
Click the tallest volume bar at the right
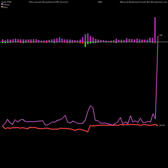[155, 30]
